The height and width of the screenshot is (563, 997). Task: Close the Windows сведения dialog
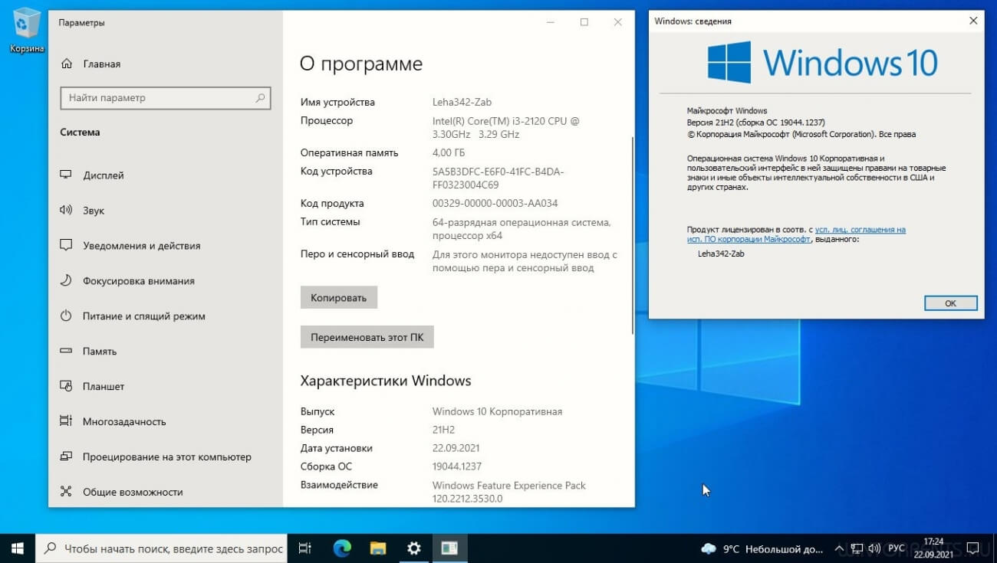click(x=973, y=21)
